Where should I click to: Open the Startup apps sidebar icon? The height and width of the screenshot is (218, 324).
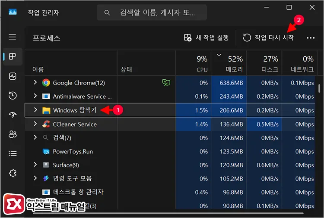click(x=13, y=115)
